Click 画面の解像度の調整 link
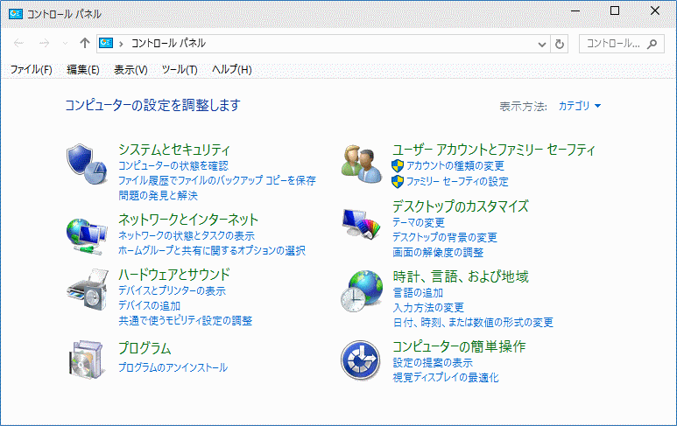 438,253
